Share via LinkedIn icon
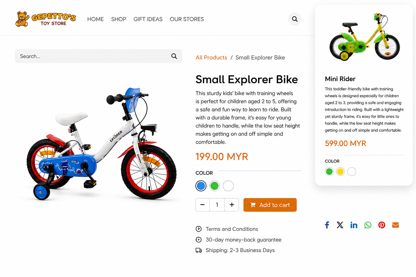Viewport: 416px width, 277px height. 354,225
